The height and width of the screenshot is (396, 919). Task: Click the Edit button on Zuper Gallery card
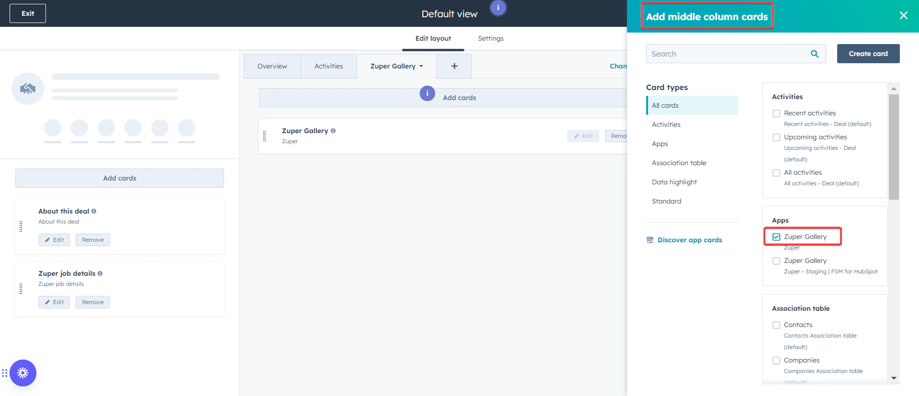pyautogui.click(x=583, y=136)
